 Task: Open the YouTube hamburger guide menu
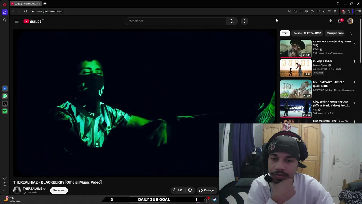pyautogui.click(x=17, y=21)
